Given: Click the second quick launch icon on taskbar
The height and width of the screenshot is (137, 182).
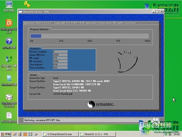Looking at the screenshot, I should (x=20, y=134).
